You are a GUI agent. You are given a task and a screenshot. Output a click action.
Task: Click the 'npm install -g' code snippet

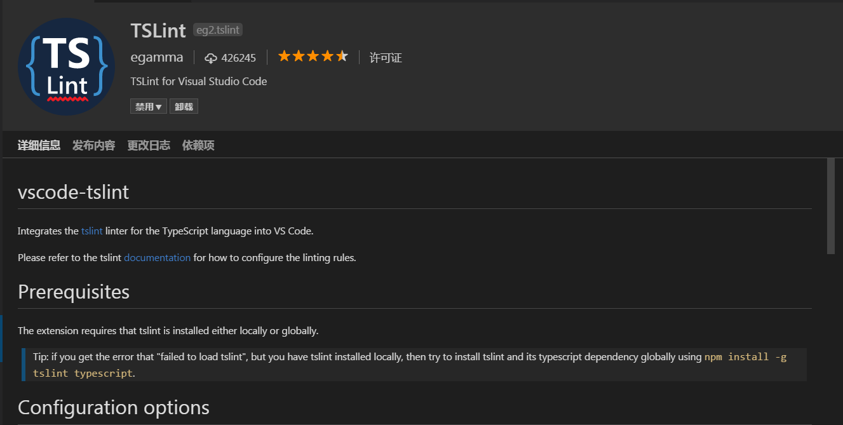746,357
